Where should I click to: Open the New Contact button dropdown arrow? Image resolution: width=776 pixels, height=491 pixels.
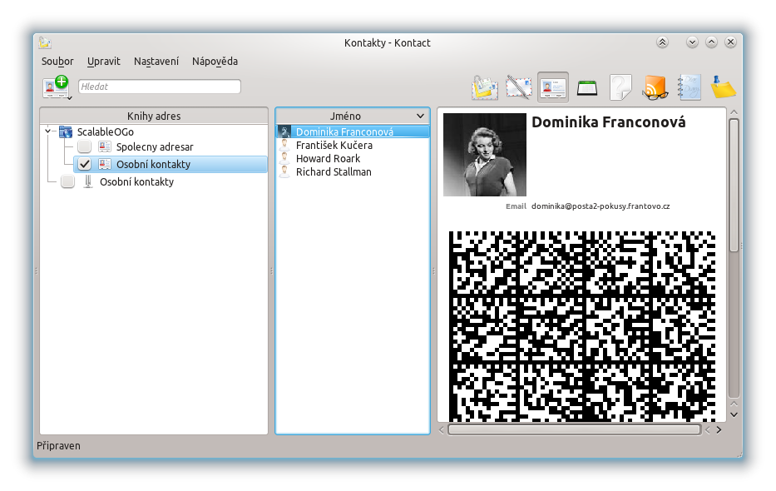(x=70, y=97)
